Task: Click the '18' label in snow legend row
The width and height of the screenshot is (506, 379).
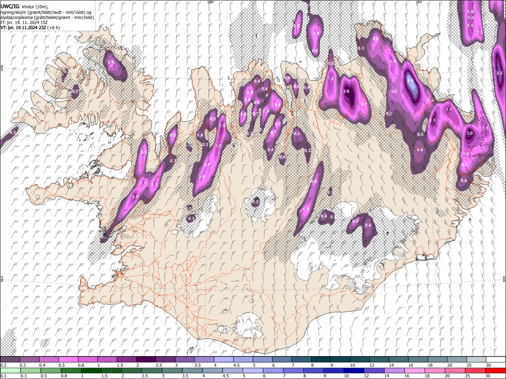Action: [429, 365]
